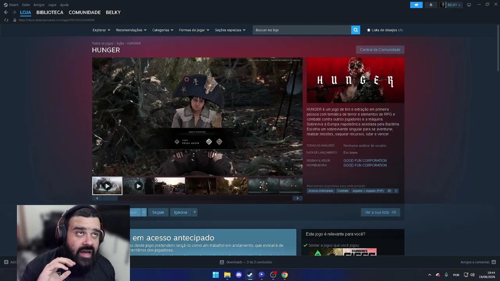This screenshot has height=281, width=500.
Task: Open Google Chrome from the taskbar
Action: [285, 275]
